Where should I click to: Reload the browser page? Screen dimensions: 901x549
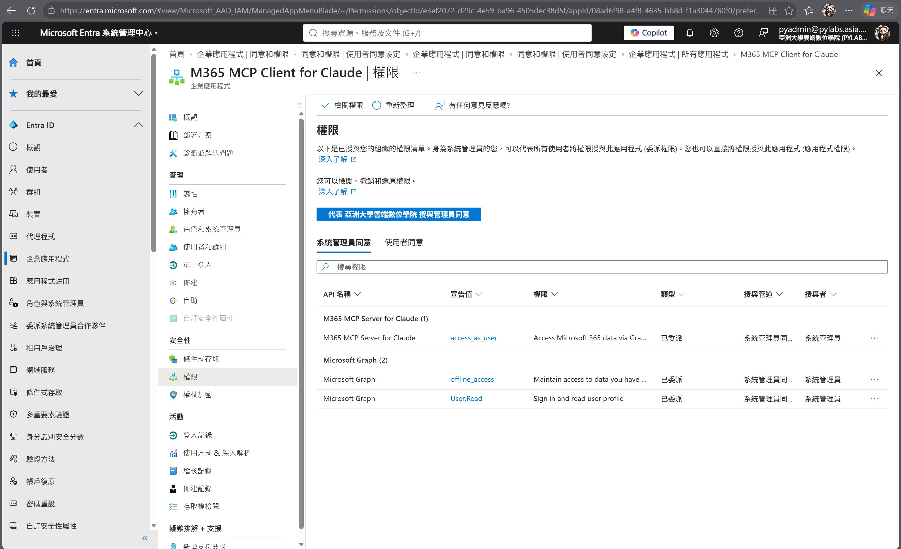(31, 11)
